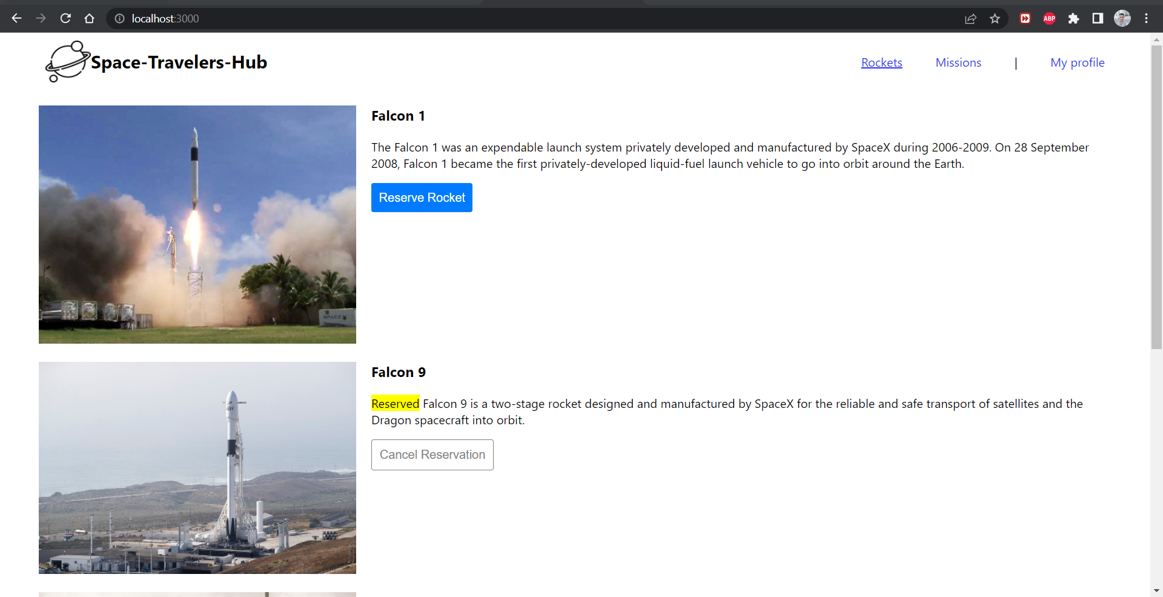Click the yellow Reserved badge

pyautogui.click(x=395, y=404)
